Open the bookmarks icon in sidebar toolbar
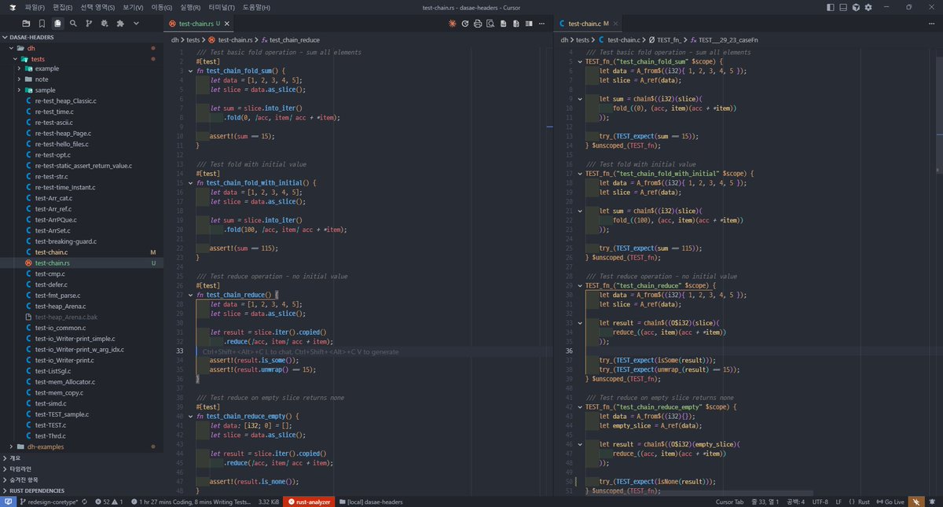 pyautogui.click(x=42, y=24)
